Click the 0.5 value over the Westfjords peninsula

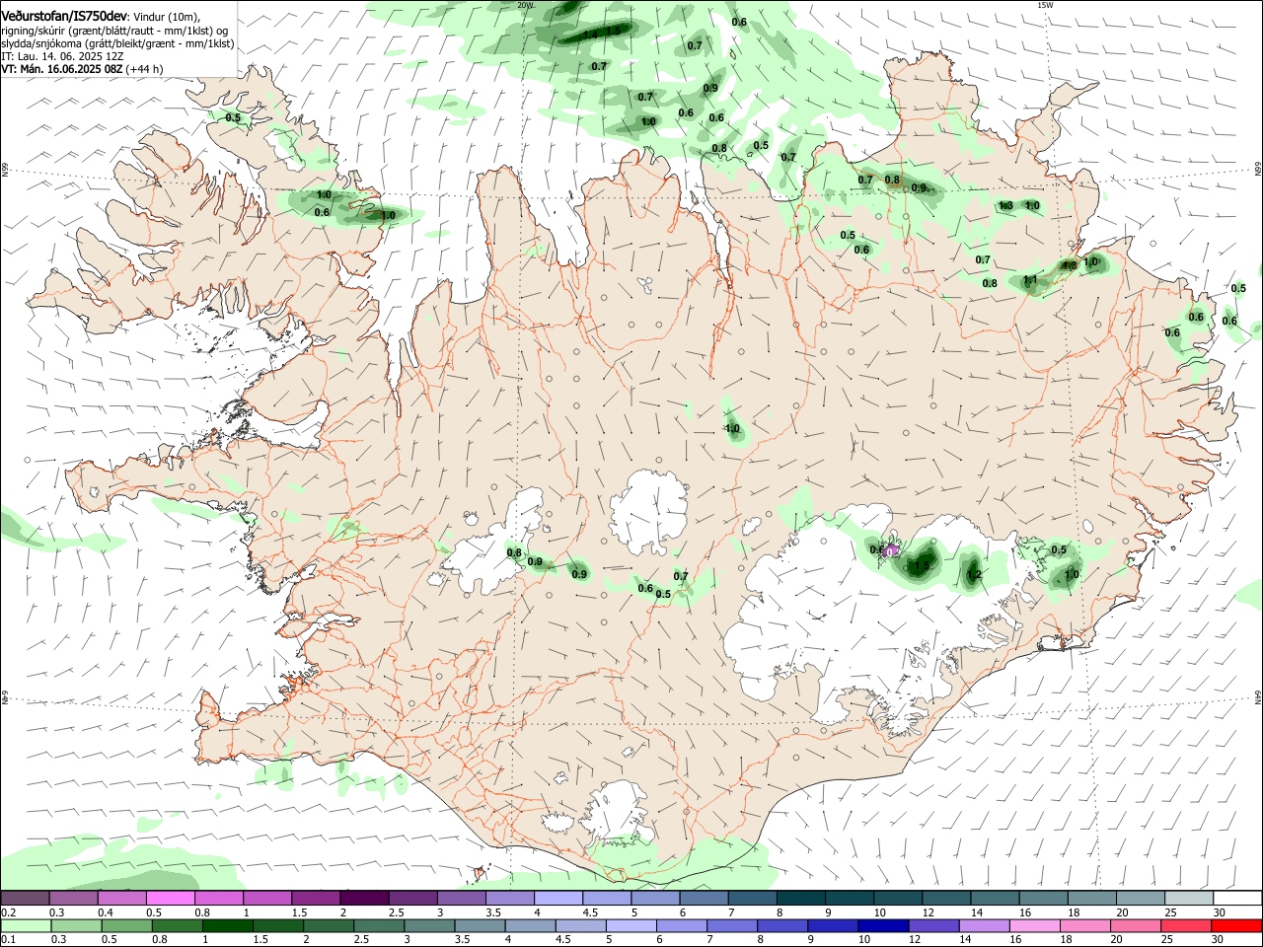pyautogui.click(x=233, y=117)
